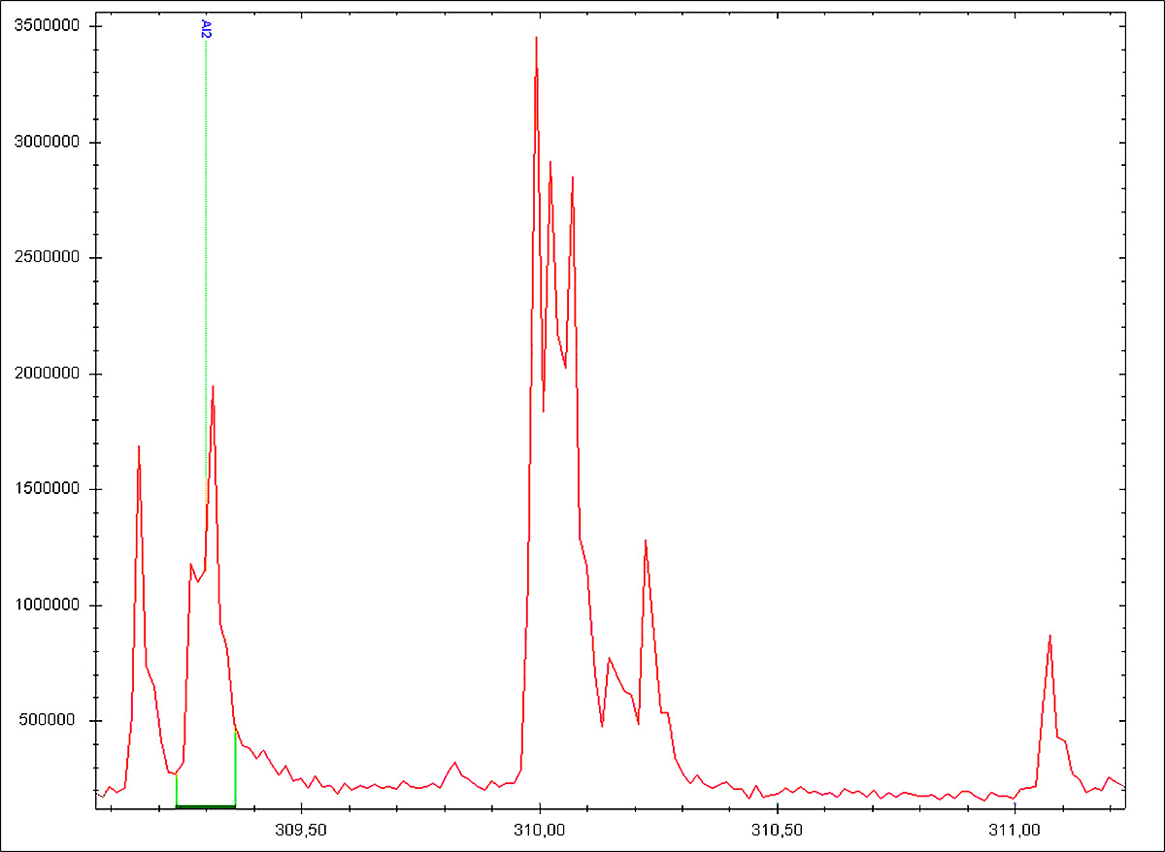Click the 1000000 y-axis label

click(x=46, y=606)
